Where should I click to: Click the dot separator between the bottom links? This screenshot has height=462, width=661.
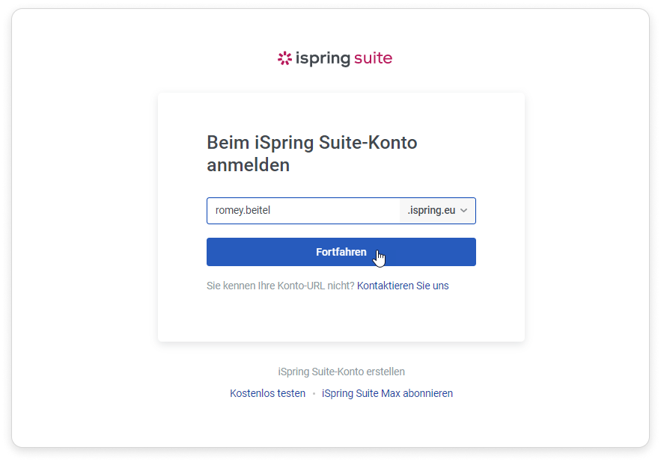314,394
